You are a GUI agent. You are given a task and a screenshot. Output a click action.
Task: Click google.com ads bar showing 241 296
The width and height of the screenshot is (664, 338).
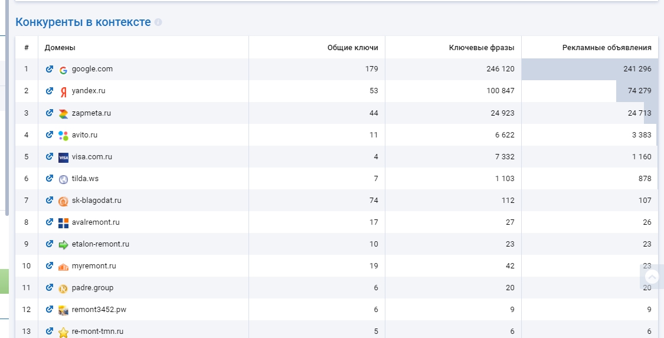pos(590,69)
